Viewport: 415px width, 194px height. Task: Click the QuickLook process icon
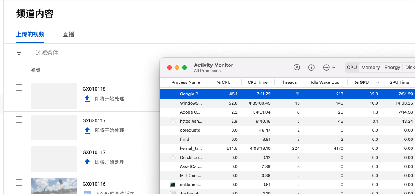point(173,157)
